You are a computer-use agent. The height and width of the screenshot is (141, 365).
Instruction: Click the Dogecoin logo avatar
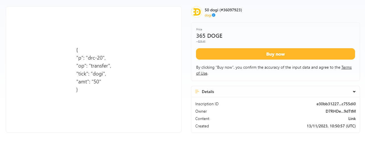pos(197,12)
